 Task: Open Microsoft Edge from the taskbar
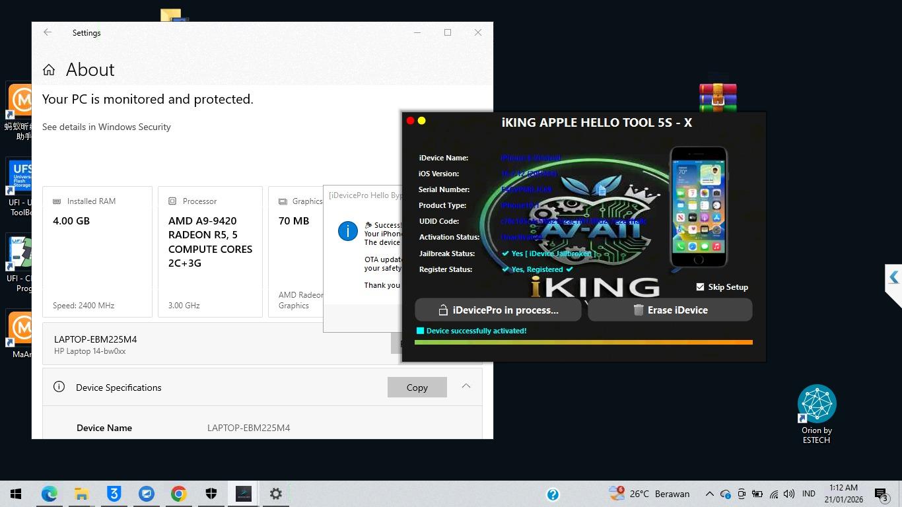tap(49, 494)
